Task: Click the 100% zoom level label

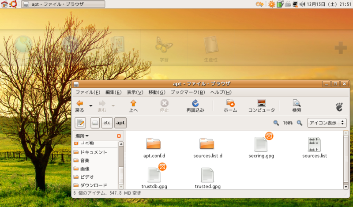Action: tap(288, 123)
